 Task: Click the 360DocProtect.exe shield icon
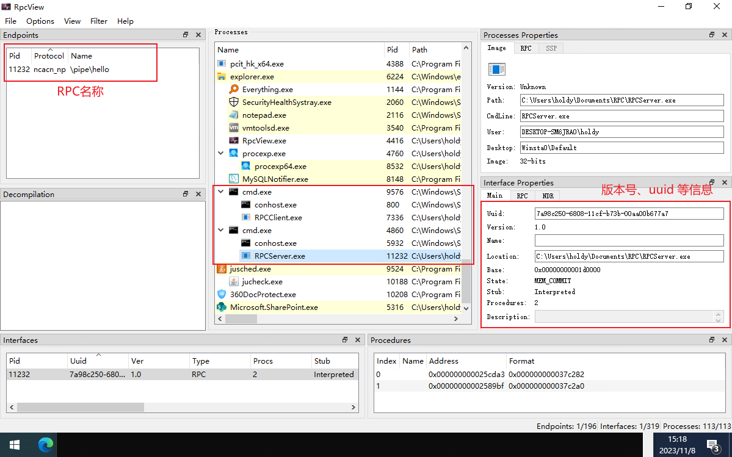(x=222, y=295)
